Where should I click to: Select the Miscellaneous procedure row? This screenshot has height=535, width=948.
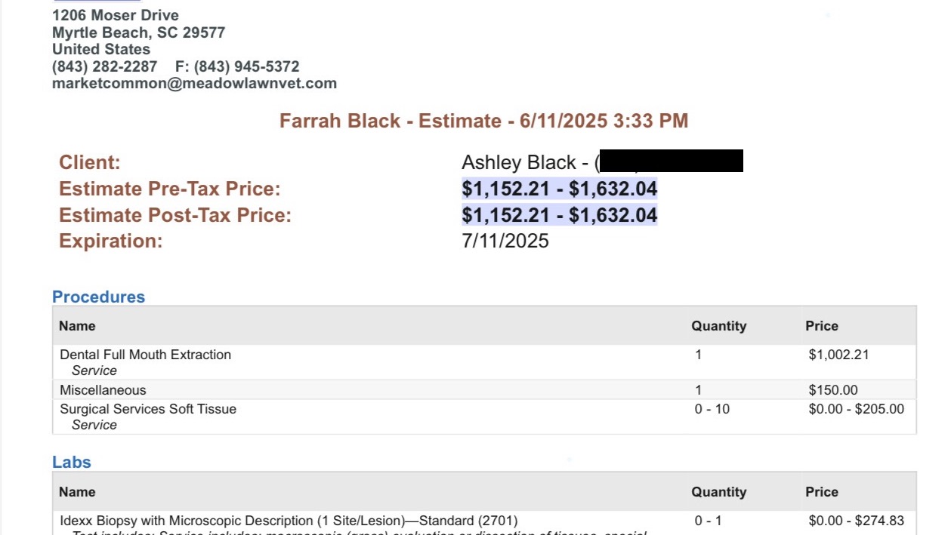[103, 390]
